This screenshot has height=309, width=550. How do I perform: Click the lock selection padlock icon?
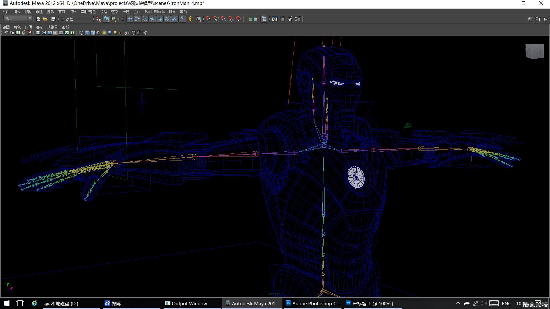(x=190, y=19)
